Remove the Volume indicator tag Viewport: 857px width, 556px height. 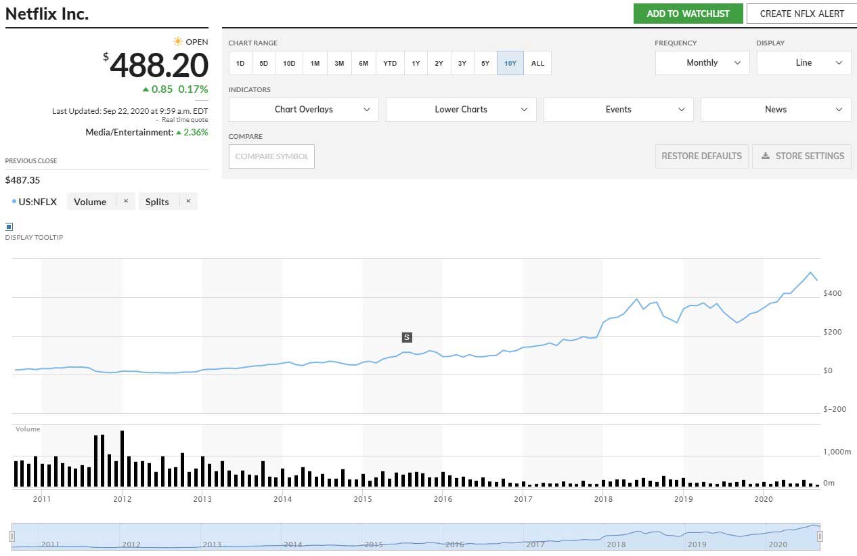(x=126, y=201)
